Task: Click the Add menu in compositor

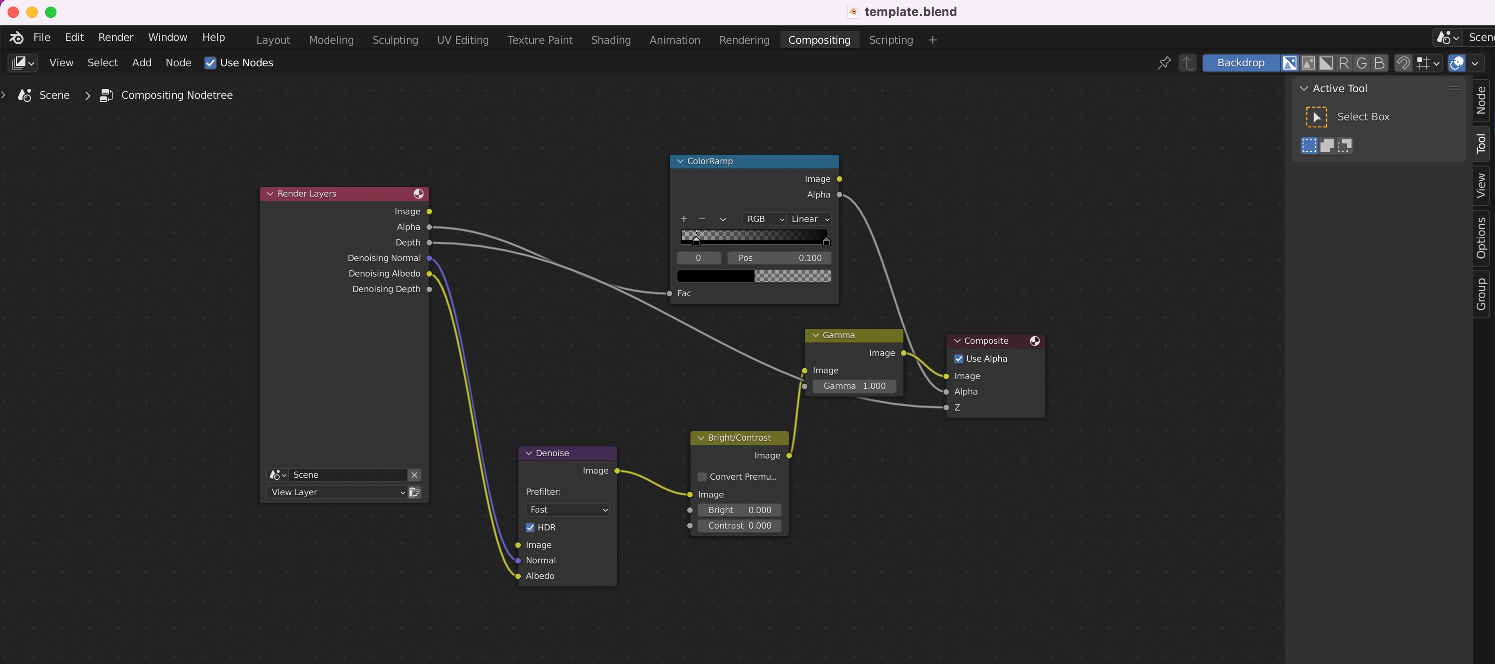Action: coord(140,62)
